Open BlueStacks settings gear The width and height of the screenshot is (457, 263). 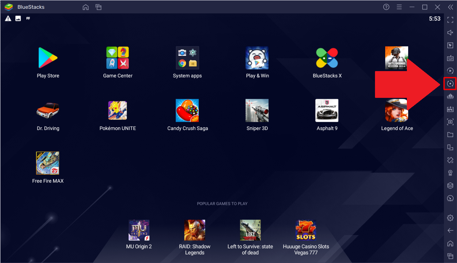450,218
